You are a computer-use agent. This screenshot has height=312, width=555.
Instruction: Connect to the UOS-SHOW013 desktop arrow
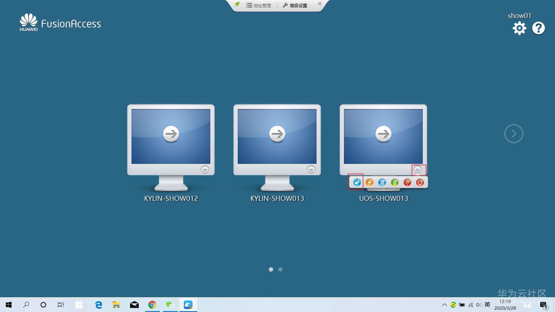(383, 134)
